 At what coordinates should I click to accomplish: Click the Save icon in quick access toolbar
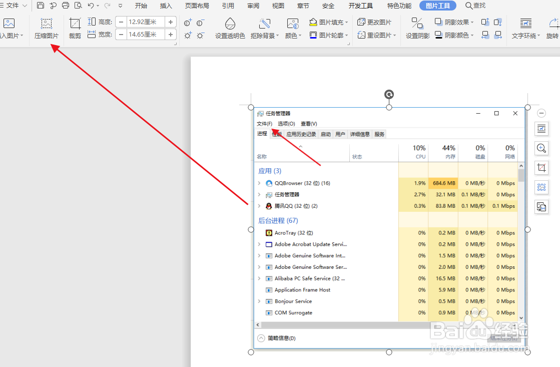coord(41,6)
